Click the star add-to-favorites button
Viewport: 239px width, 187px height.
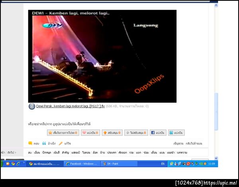click(x=63, y=132)
